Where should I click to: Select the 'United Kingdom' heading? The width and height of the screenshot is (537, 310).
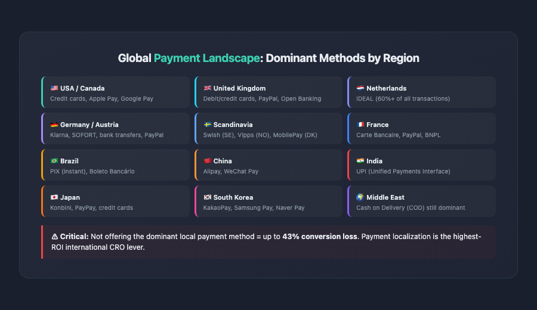(x=239, y=88)
